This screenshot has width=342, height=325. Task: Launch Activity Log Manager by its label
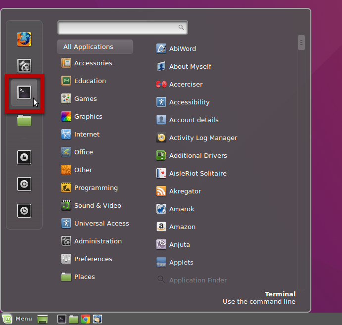pos(203,138)
